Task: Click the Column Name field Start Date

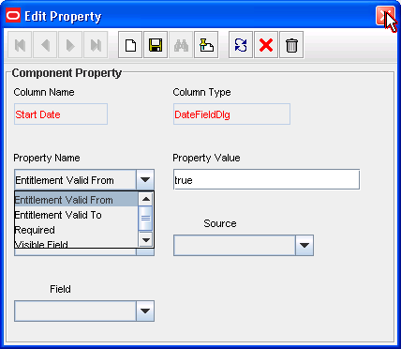Action: click(x=61, y=114)
